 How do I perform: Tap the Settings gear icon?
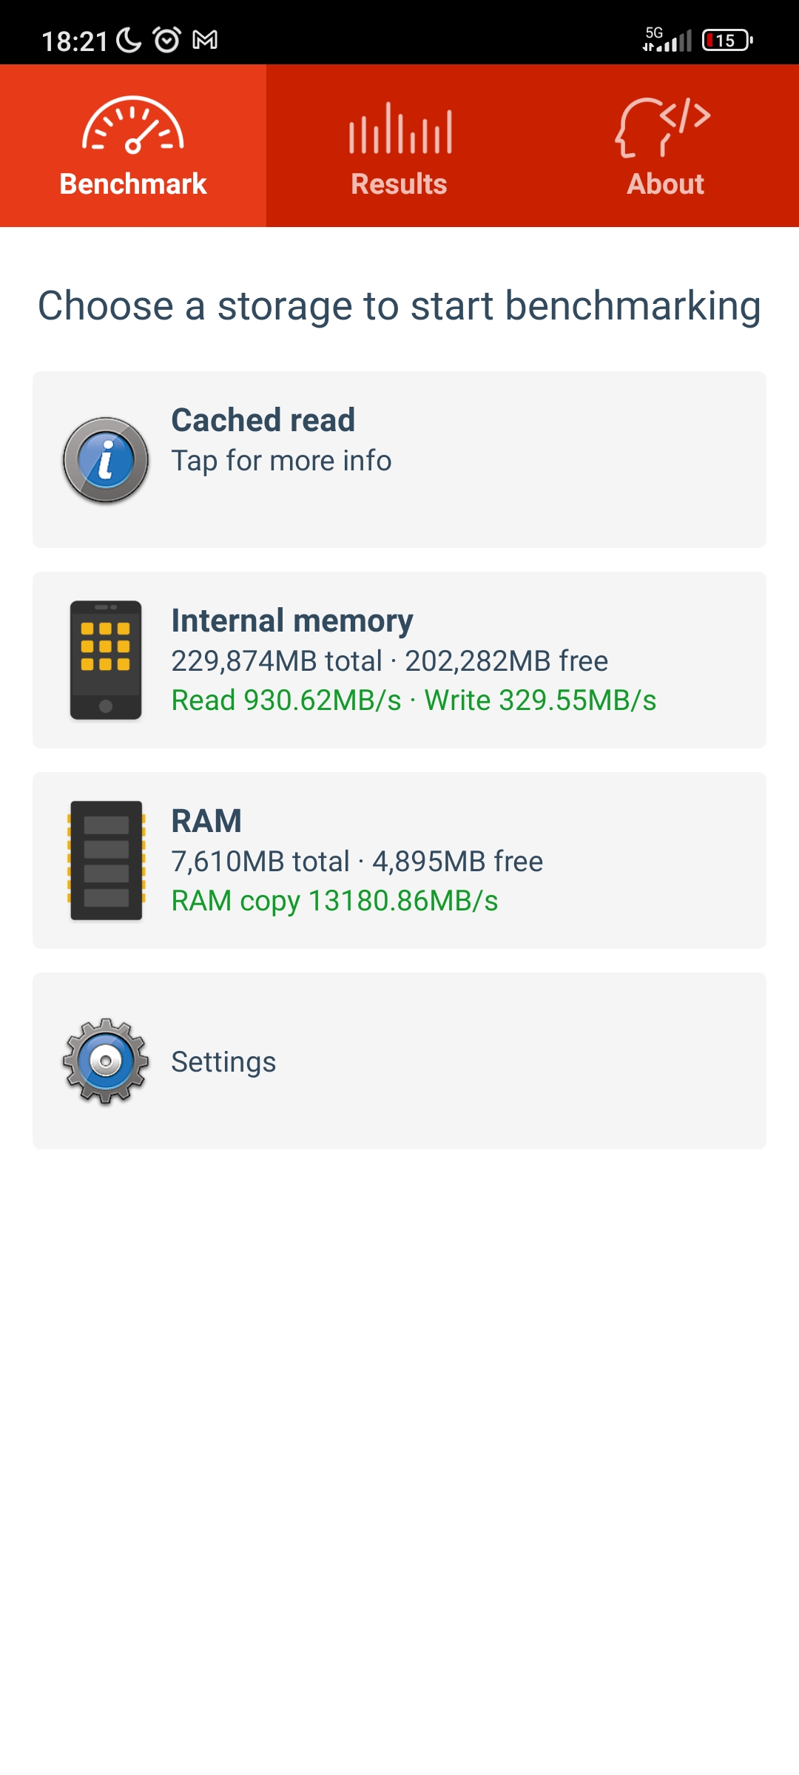pyautogui.click(x=106, y=1061)
